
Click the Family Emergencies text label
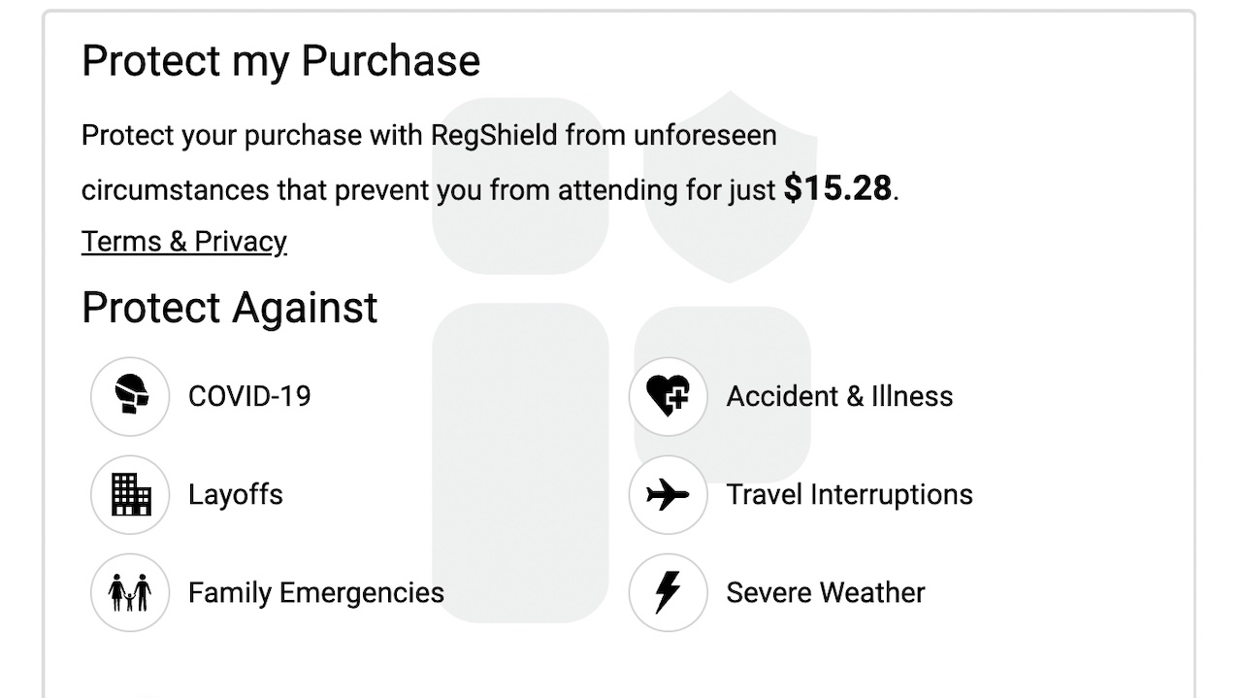[x=316, y=592]
